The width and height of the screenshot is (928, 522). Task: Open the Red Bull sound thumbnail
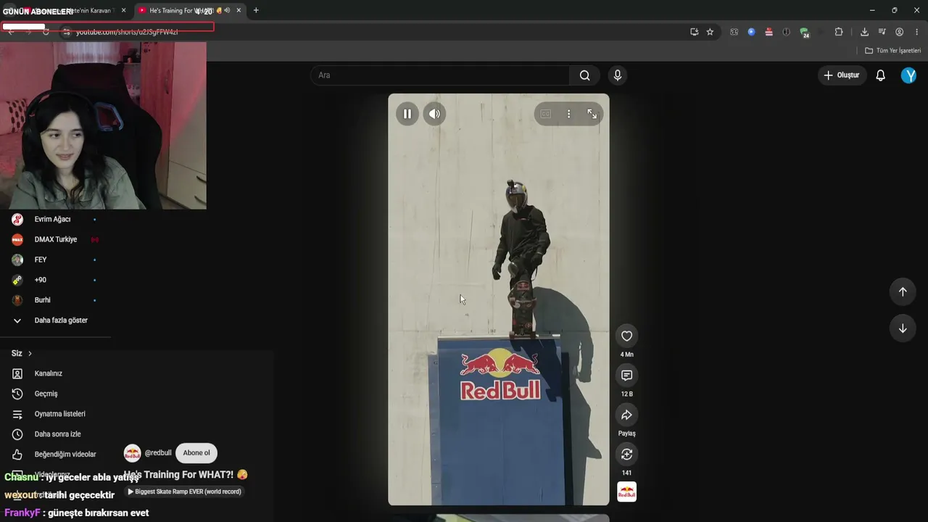click(626, 492)
